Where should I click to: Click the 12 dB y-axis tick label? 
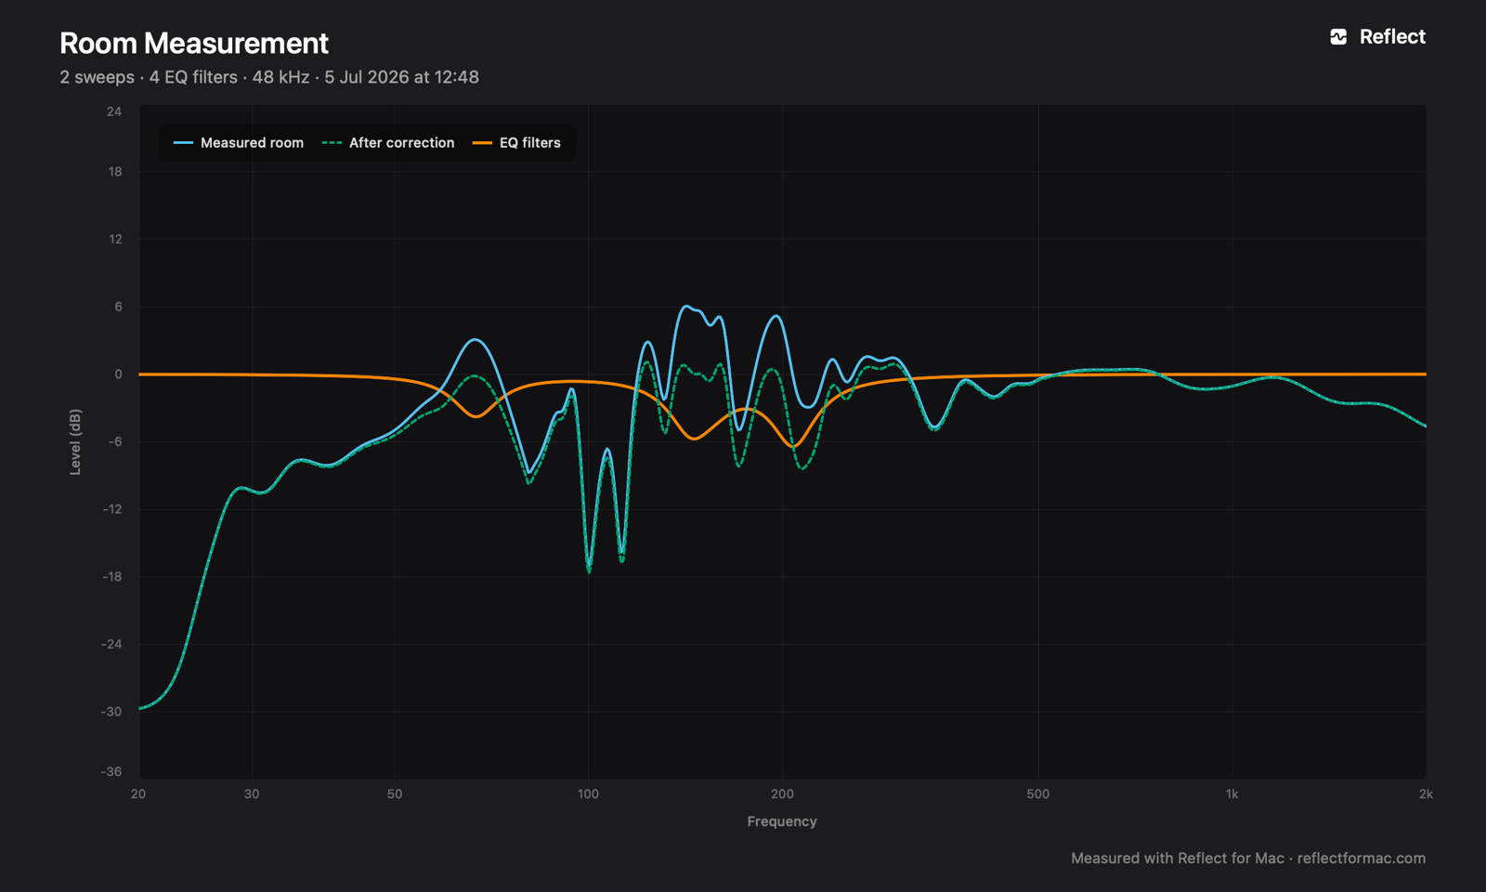point(115,239)
